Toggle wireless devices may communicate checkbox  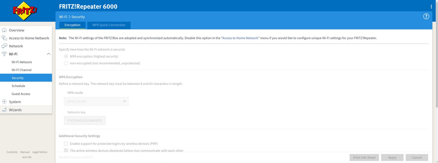coord(66,150)
